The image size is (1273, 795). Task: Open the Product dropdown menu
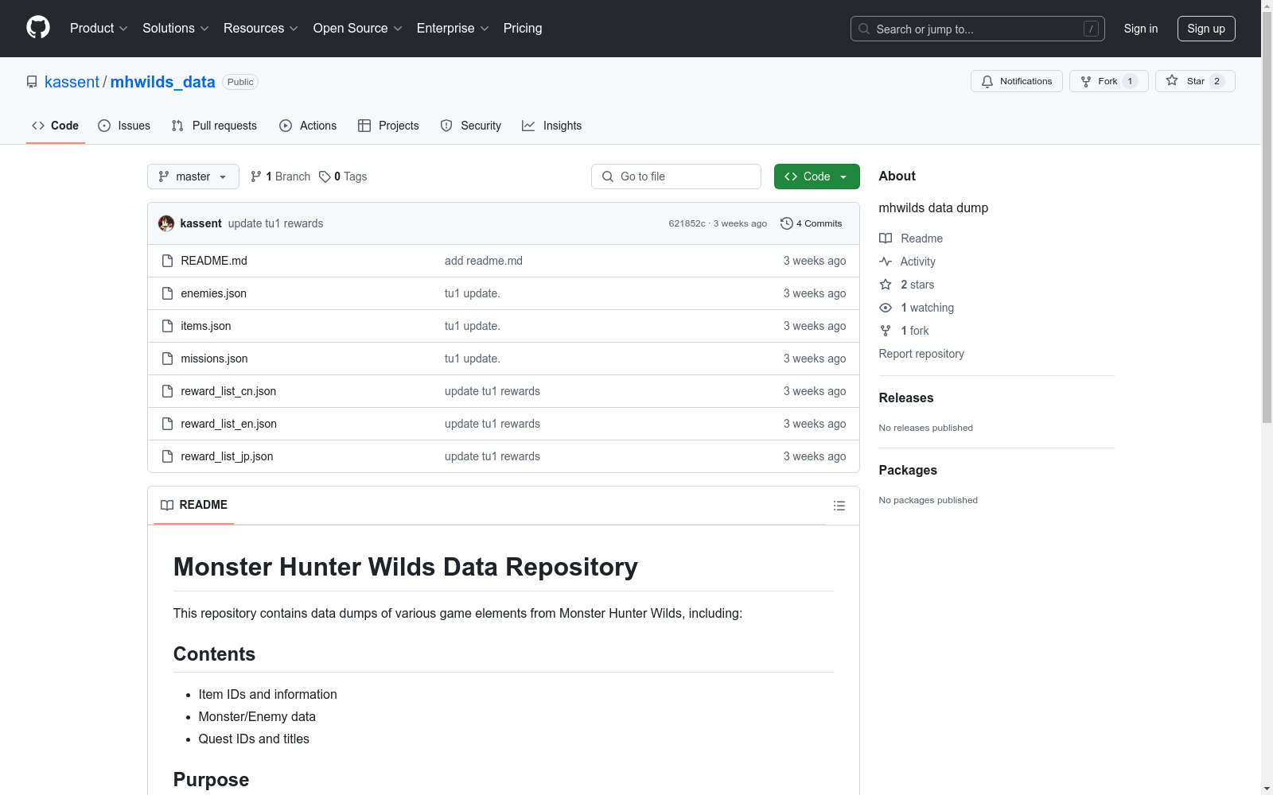click(99, 29)
